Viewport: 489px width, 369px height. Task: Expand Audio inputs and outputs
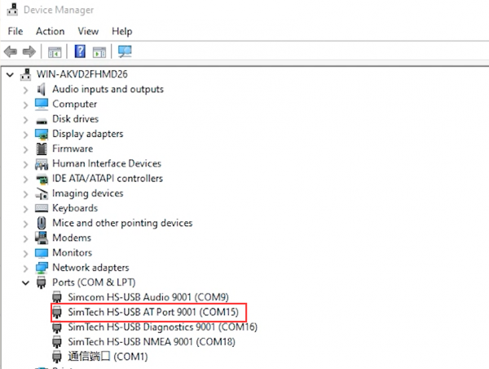pyautogui.click(x=25, y=91)
